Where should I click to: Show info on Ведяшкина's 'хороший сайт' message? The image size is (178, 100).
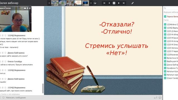point(5,87)
